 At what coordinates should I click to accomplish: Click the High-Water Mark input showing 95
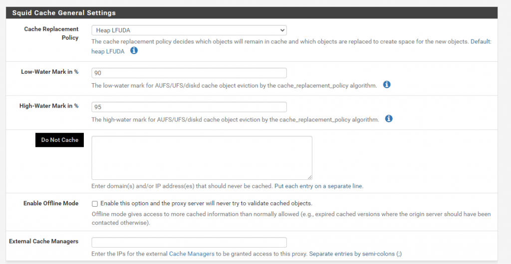tap(189, 107)
